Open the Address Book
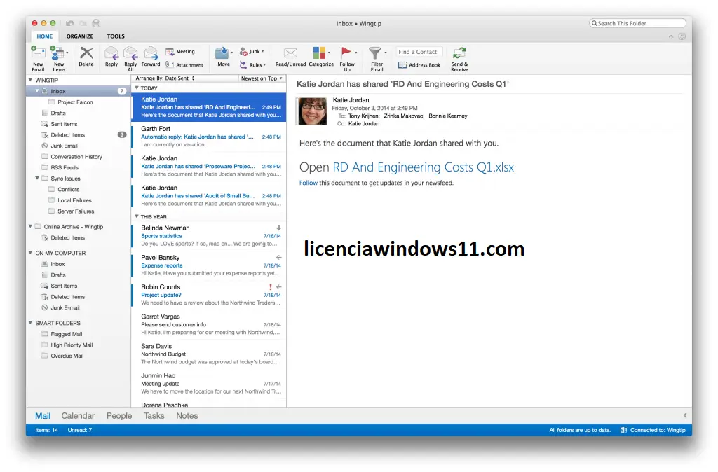Image resolution: width=718 pixels, height=472 pixels. (419, 65)
